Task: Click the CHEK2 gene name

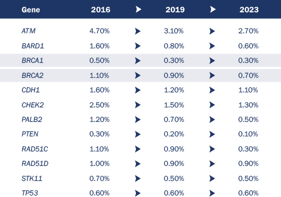Action: pos(33,105)
